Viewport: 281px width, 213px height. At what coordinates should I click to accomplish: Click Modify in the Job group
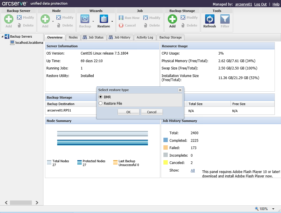point(152,18)
